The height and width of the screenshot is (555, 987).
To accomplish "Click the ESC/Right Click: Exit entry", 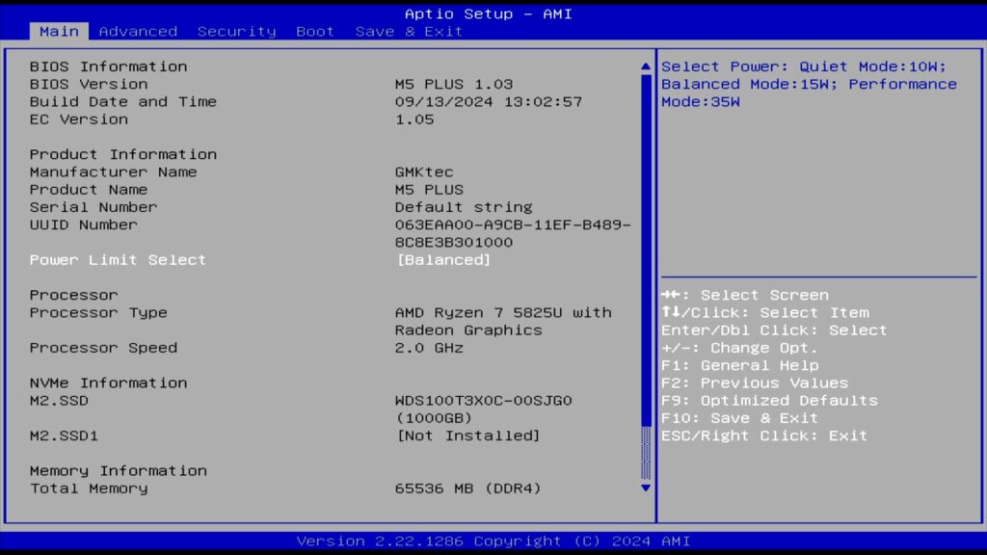I will click(764, 436).
